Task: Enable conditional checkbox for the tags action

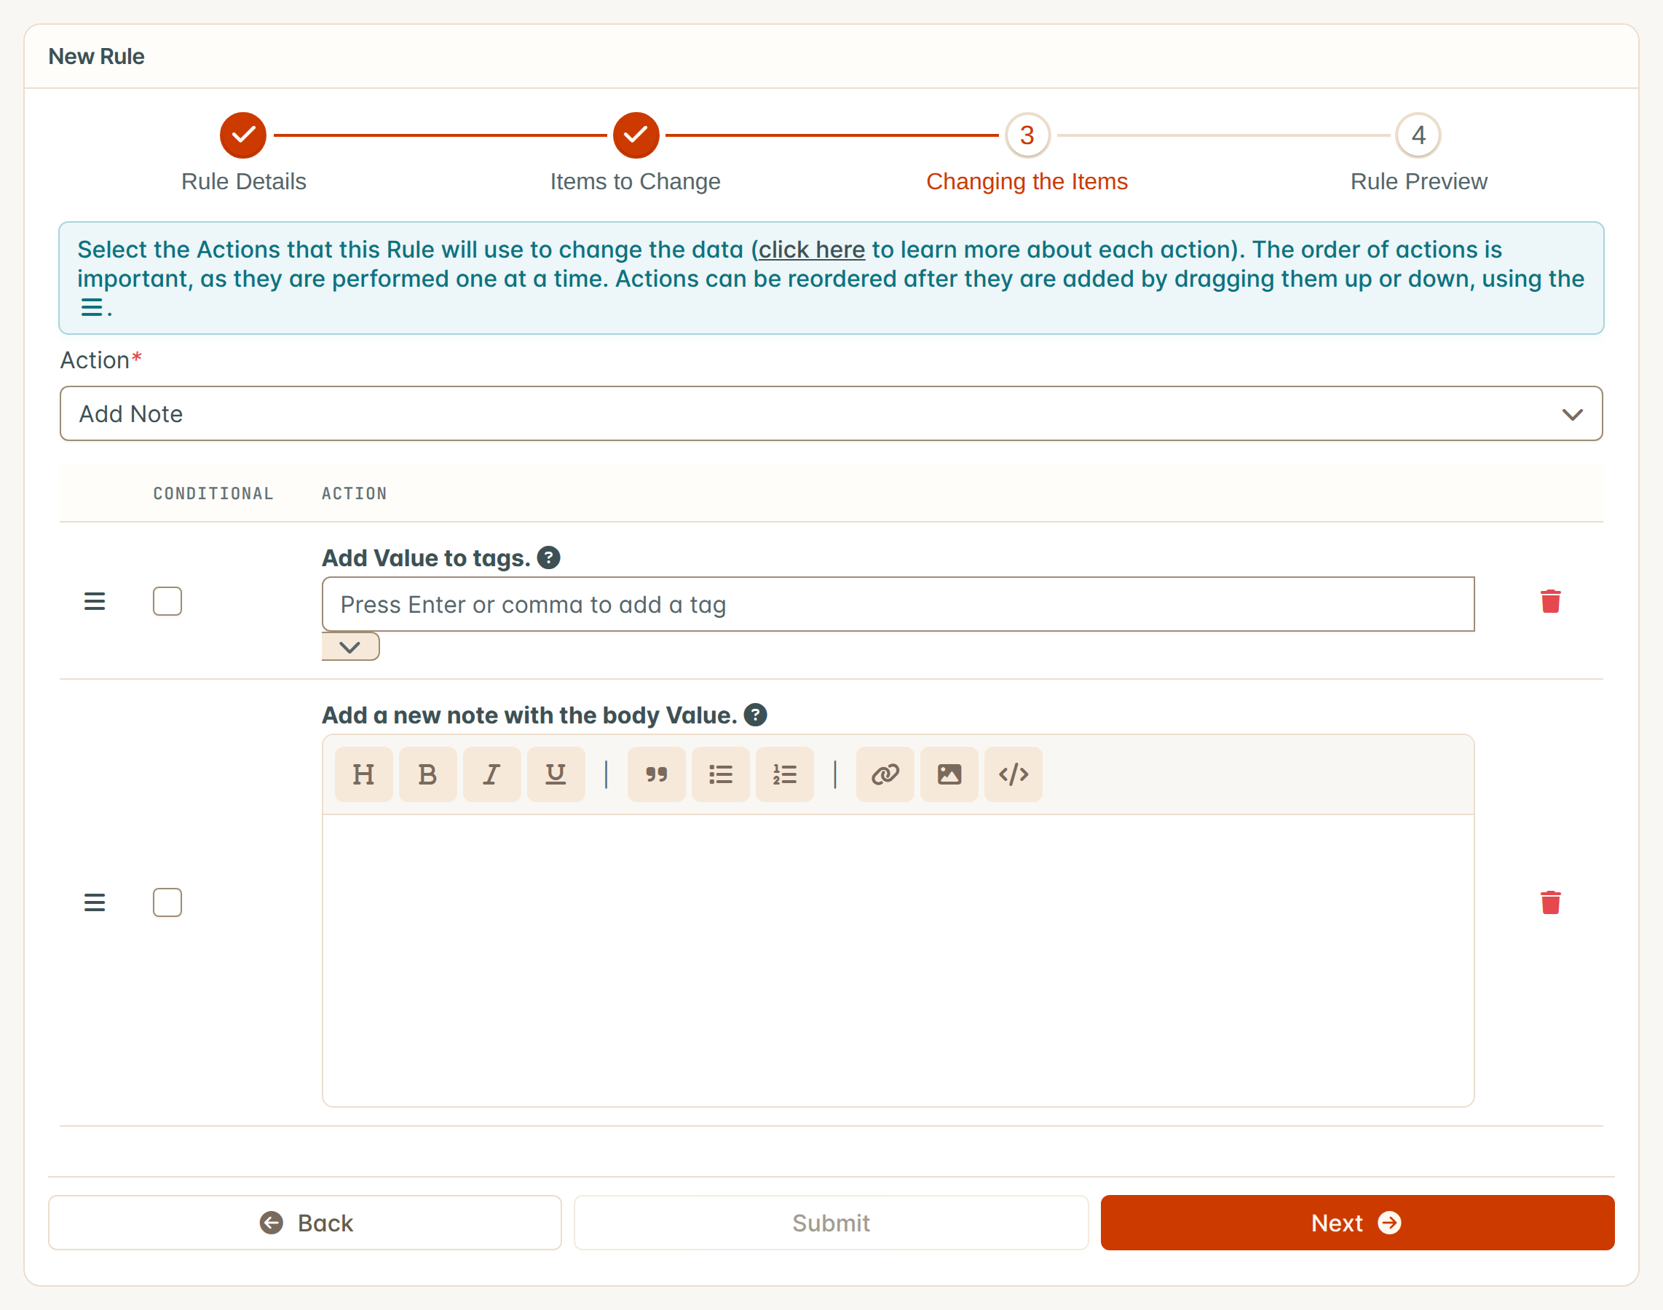Action: pyautogui.click(x=167, y=601)
